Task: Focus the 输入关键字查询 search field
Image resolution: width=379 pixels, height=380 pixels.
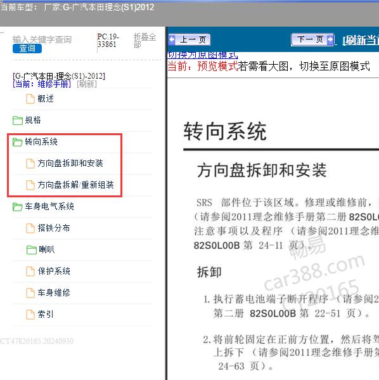Action: click(42, 39)
